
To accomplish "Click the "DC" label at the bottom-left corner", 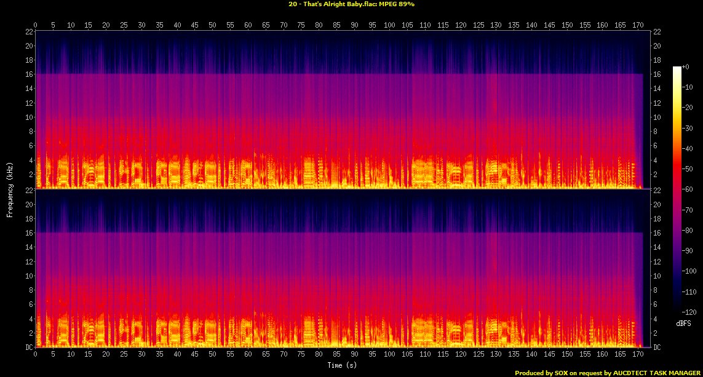I will point(28,347).
